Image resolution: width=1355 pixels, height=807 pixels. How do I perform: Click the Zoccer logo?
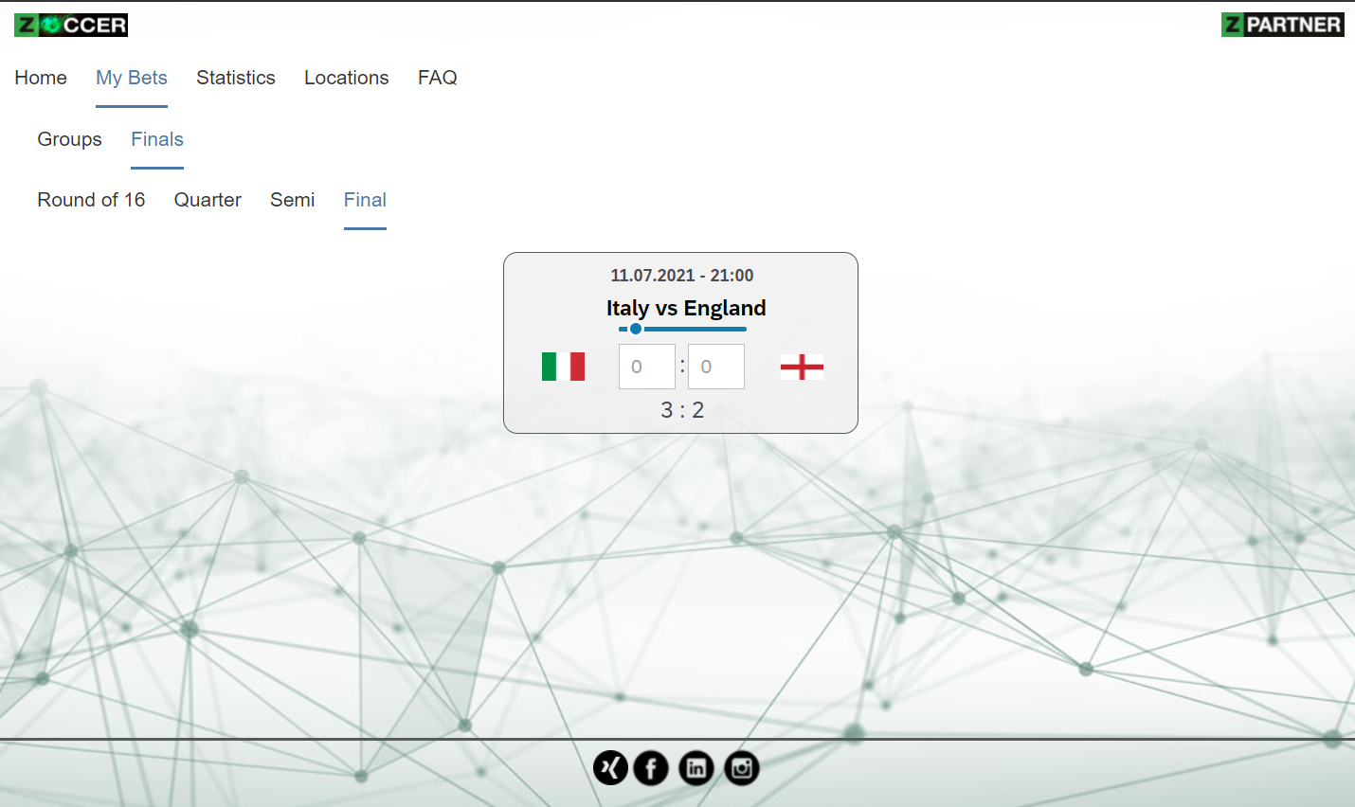[x=71, y=25]
